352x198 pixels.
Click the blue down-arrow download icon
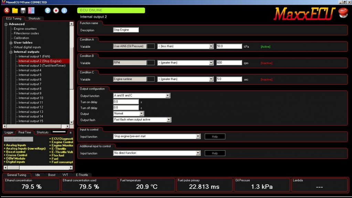(x=64, y=10)
